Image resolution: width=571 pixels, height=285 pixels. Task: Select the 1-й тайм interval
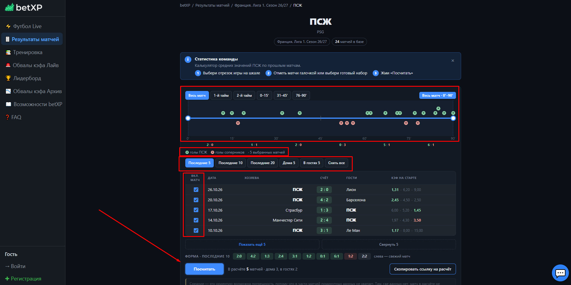[x=221, y=96]
